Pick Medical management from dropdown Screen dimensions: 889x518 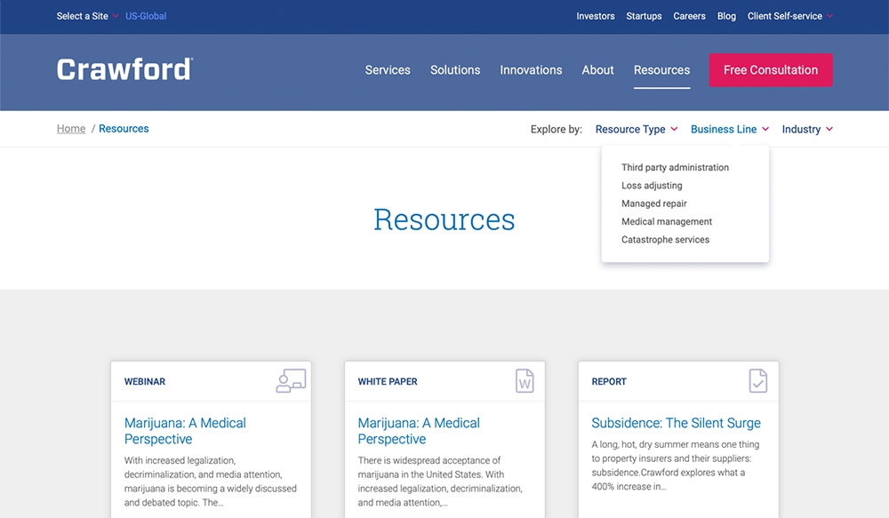click(667, 221)
